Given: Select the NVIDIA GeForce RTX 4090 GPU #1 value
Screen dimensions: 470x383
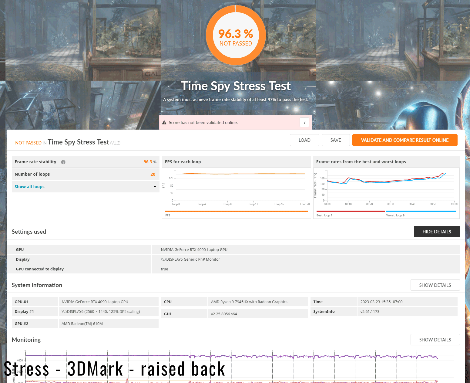Looking at the screenshot, I should point(95,302).
